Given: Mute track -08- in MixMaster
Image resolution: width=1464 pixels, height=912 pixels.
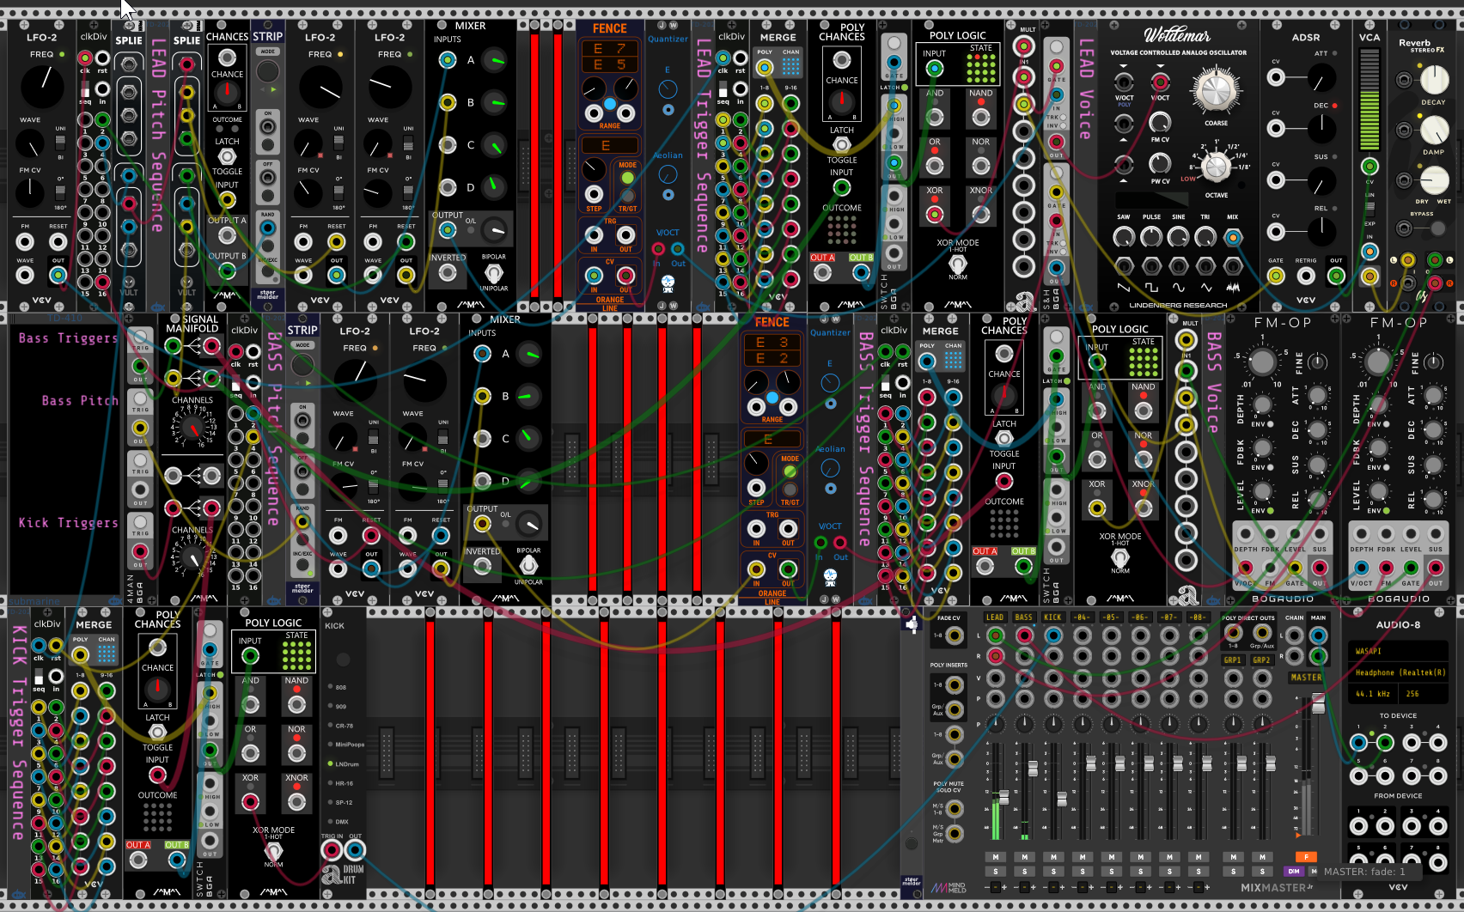Looking at the screenshot, I should coord(1199,857).
